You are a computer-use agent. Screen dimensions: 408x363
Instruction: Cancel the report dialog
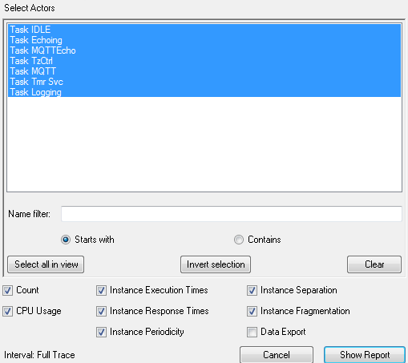tap(277, 355)
